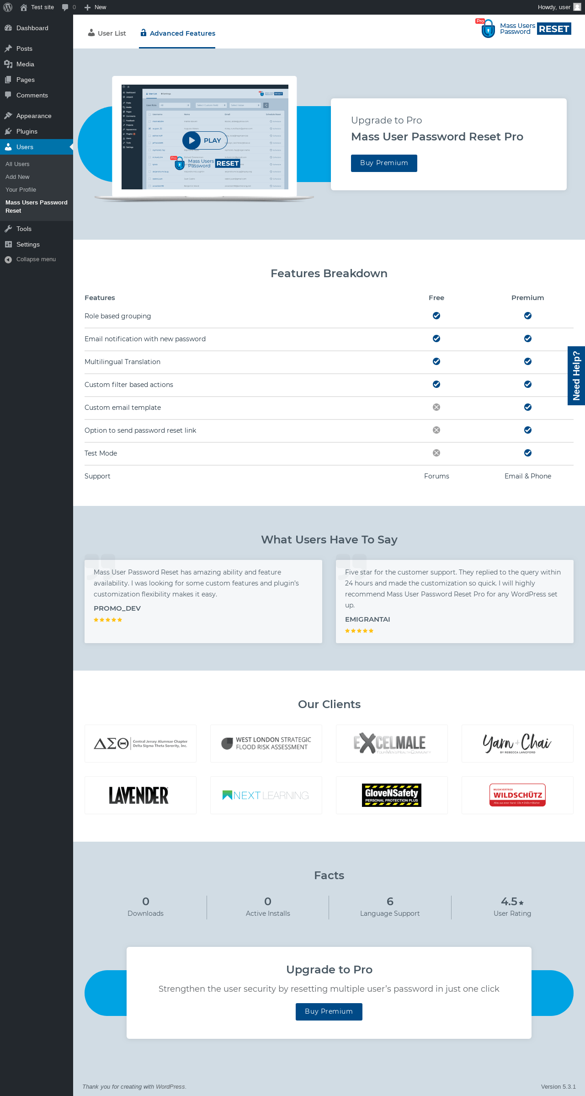Open the WordPress logo menu
Screen dimensions: 585x1096
coord(8,7)
